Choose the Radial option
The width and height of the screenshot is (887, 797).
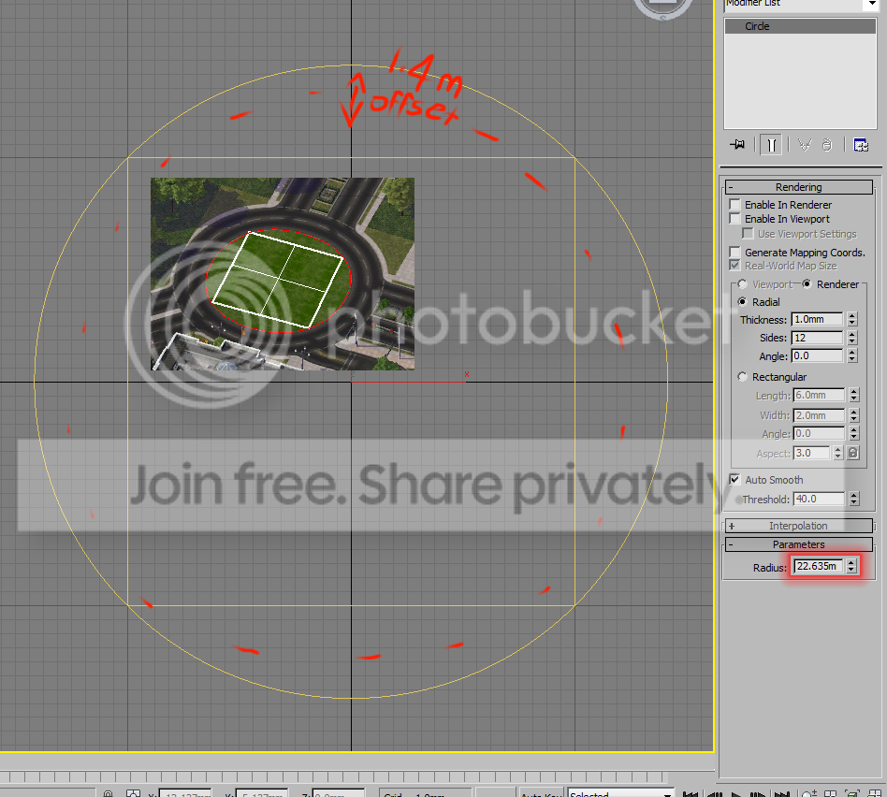coord(743,302)
